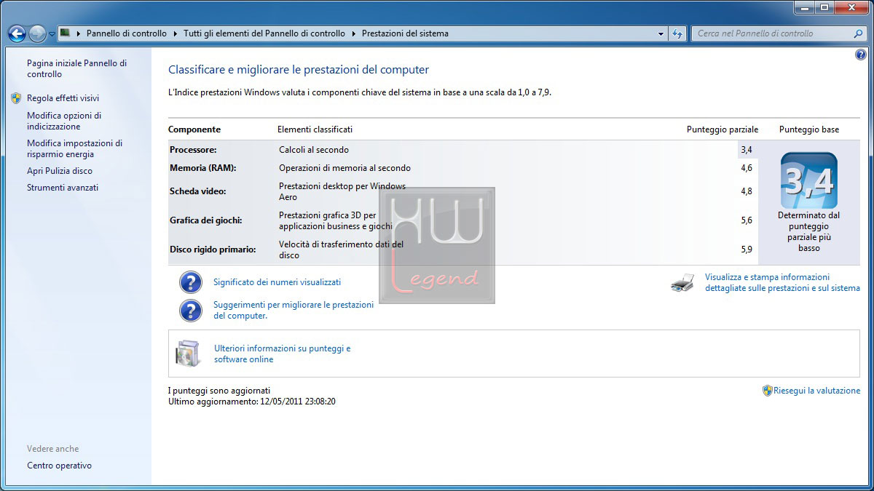This screenshot has width=874, height=491.
Task: Click 'I punteggi sono aggiornati' status text
Action: tap(219, 391)
